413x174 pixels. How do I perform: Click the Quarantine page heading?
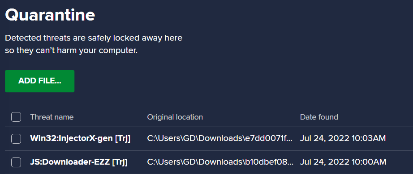click(x=50, y=16)
